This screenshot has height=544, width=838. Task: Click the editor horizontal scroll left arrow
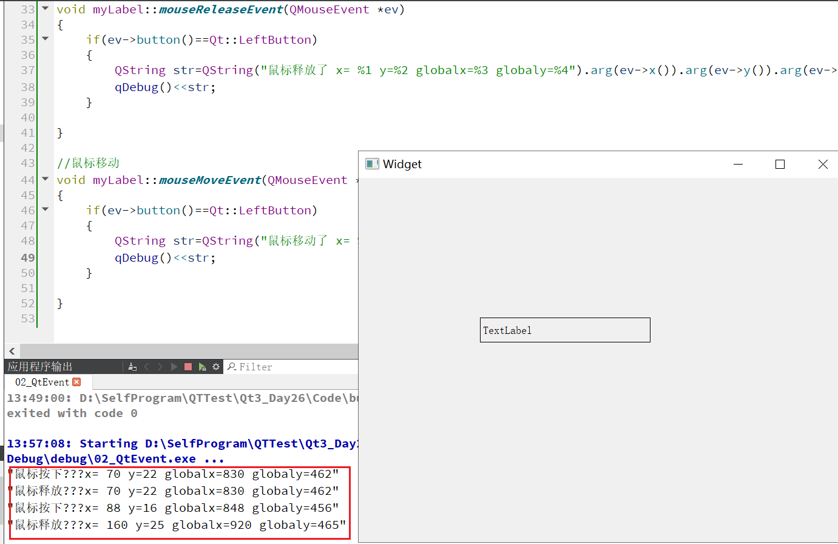point(12,351)
